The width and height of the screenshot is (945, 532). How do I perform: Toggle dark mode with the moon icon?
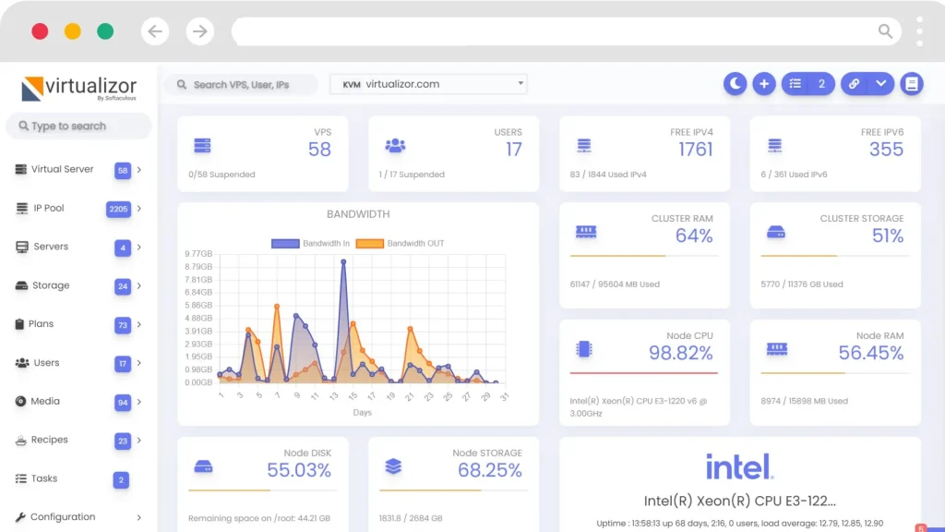point(735,84)
